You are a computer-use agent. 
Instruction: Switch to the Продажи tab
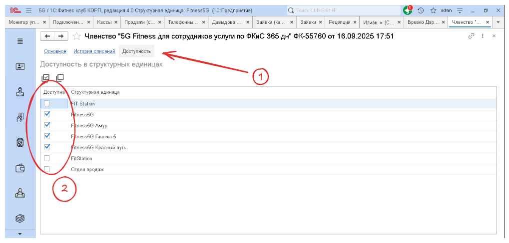[x=138, y=22]
